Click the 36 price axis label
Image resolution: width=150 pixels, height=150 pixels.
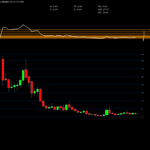pyautogui.click(x=142, y=61)
